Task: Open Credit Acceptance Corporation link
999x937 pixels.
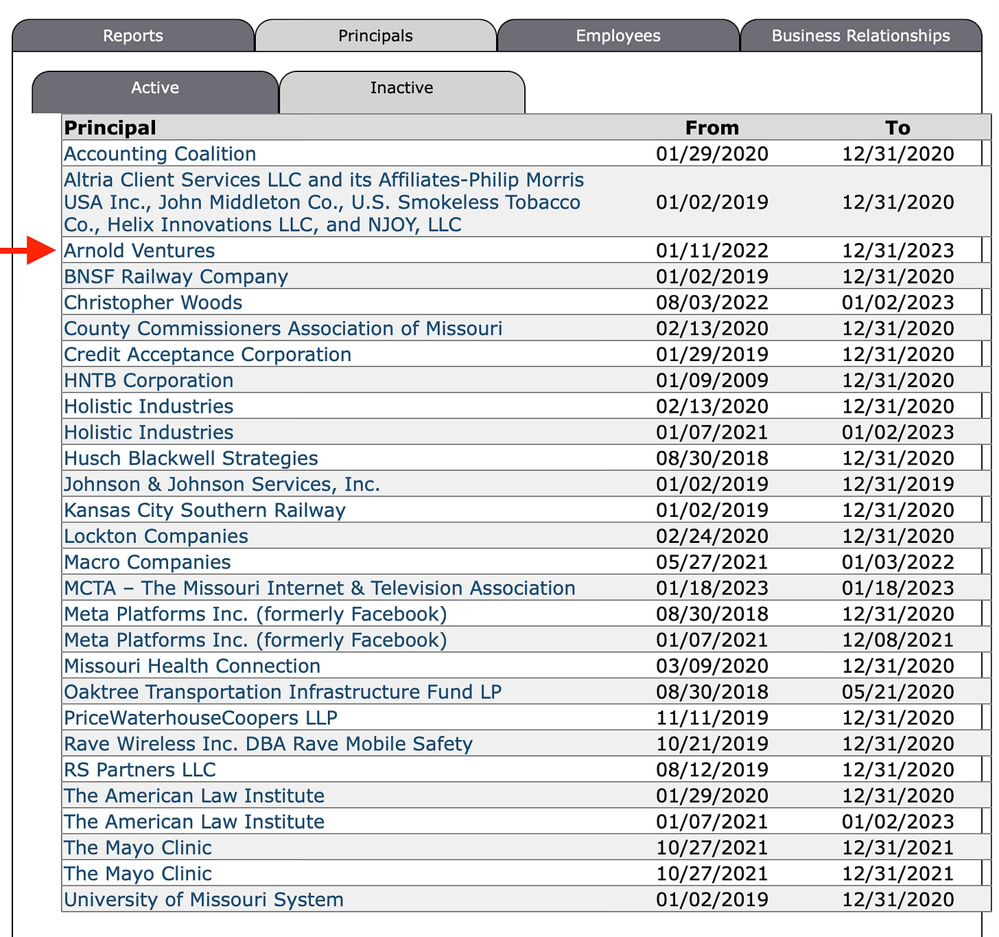Action: point(207,355)
